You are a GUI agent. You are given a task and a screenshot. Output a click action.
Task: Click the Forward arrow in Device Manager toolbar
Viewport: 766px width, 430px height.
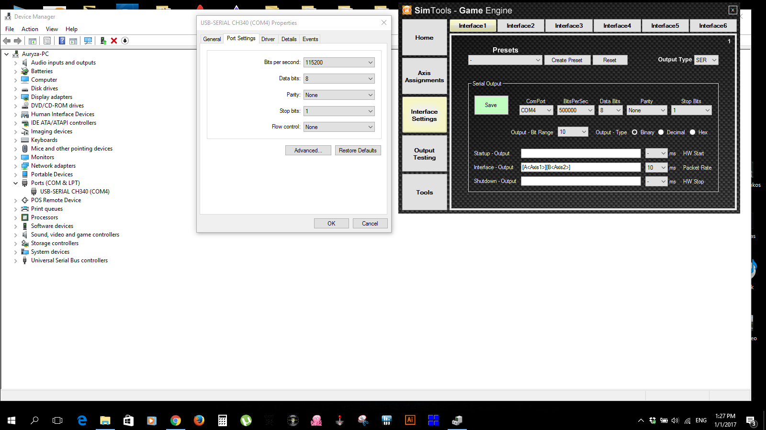pyautogui.click(x=18, y=41)
